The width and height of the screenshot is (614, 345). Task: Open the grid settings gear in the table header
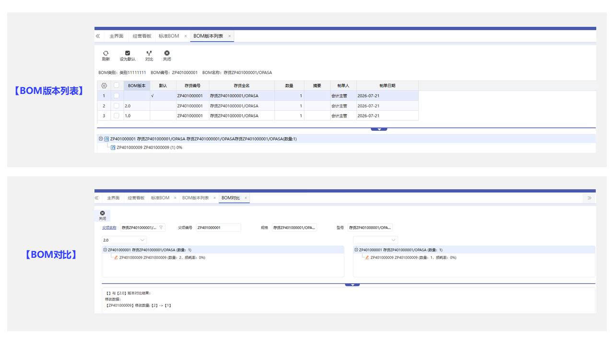tap(104, 85)
